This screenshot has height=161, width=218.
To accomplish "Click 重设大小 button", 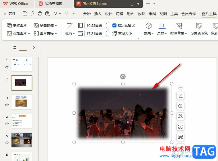I will pyautogui.click(x=122, y=33).
